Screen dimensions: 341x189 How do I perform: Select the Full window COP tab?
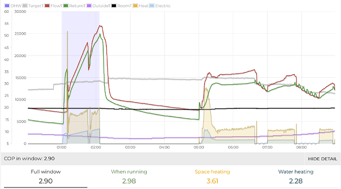tap(45, 177)
